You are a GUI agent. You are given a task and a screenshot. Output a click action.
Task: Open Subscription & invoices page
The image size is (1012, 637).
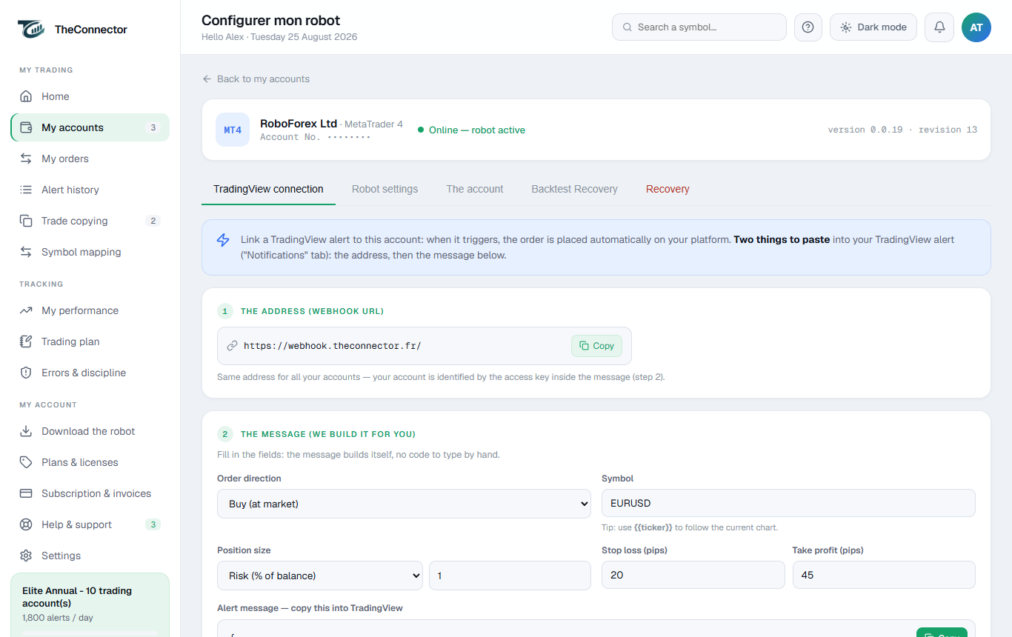click(90, 493)
